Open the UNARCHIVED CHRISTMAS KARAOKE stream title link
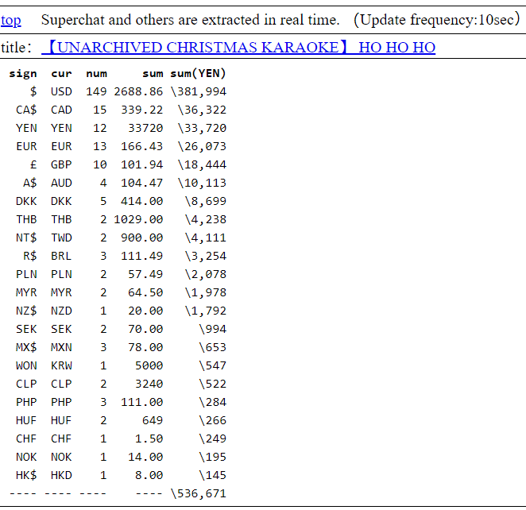 coord(238,48)
